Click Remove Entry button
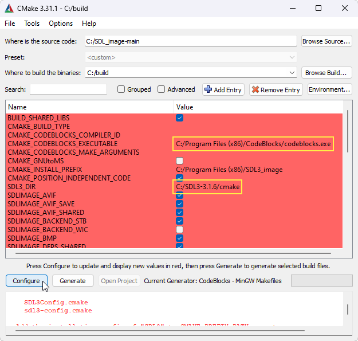The width and height of the screenshot is (358, 341). tap(276, 89)
